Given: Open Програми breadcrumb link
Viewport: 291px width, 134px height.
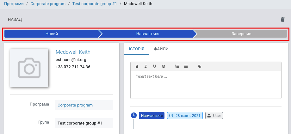Looking at the screenshot, I should click(14, 4).
